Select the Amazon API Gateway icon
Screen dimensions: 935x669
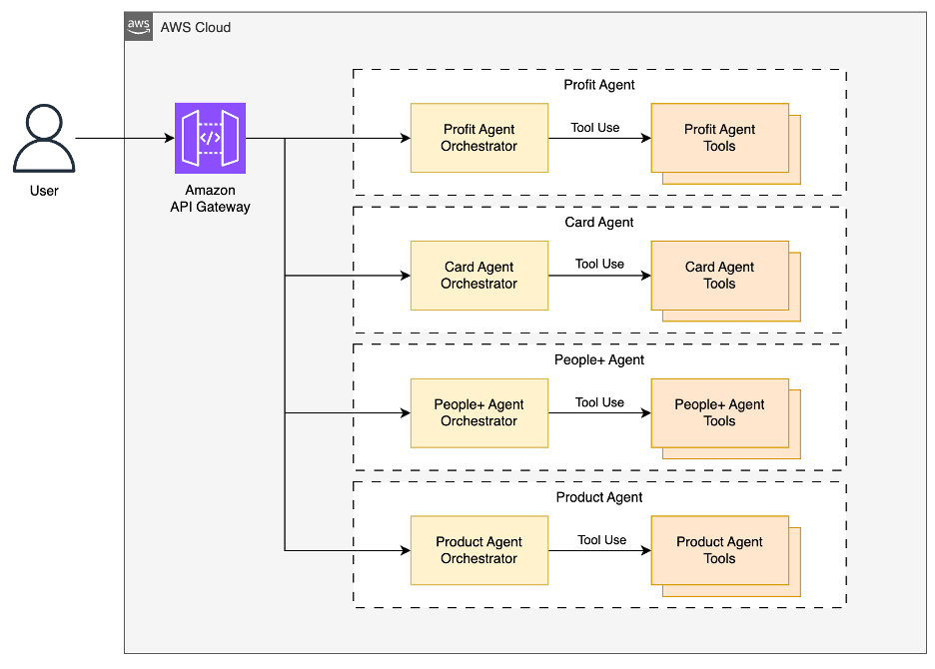210,138
